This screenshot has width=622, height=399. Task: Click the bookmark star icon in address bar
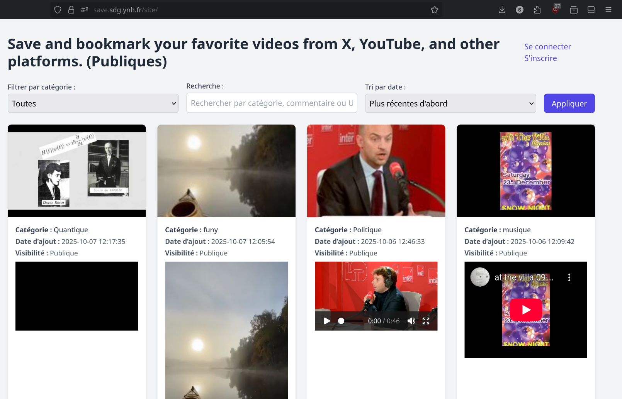click(435, 10)
